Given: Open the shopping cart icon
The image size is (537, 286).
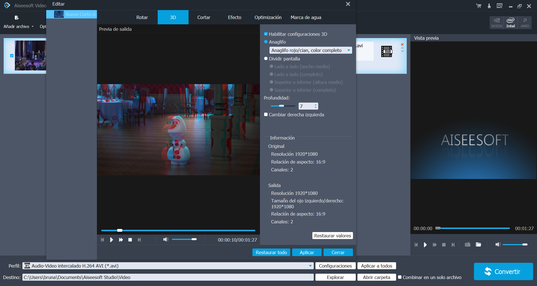Looking at the screenshot, I should (x=479, y=6).
